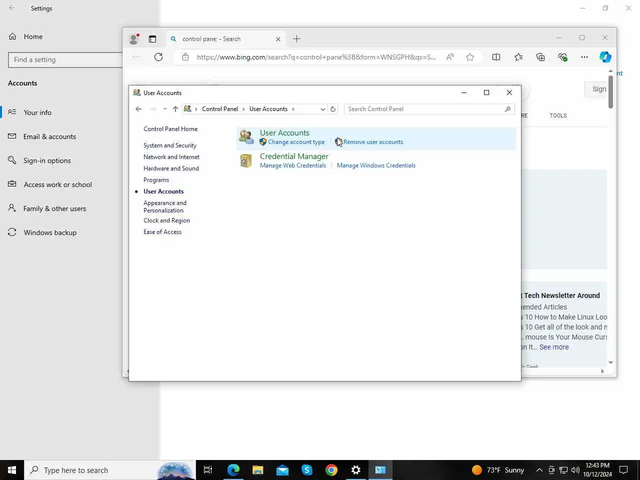Viewport: 640px width, 480px height.
Task: Show hidden system tray icons
Action: point(539,470)
